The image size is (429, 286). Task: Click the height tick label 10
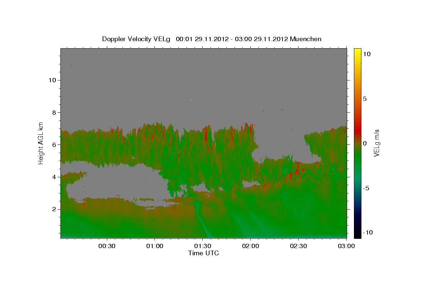pyautogui.click(x=52, y=80)
